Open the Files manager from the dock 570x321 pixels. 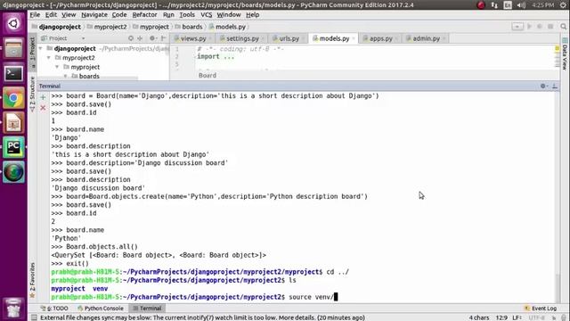pos(13,48)
